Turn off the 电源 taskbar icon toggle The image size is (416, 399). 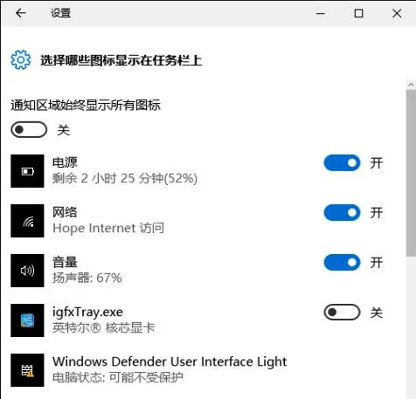(342, 163)
